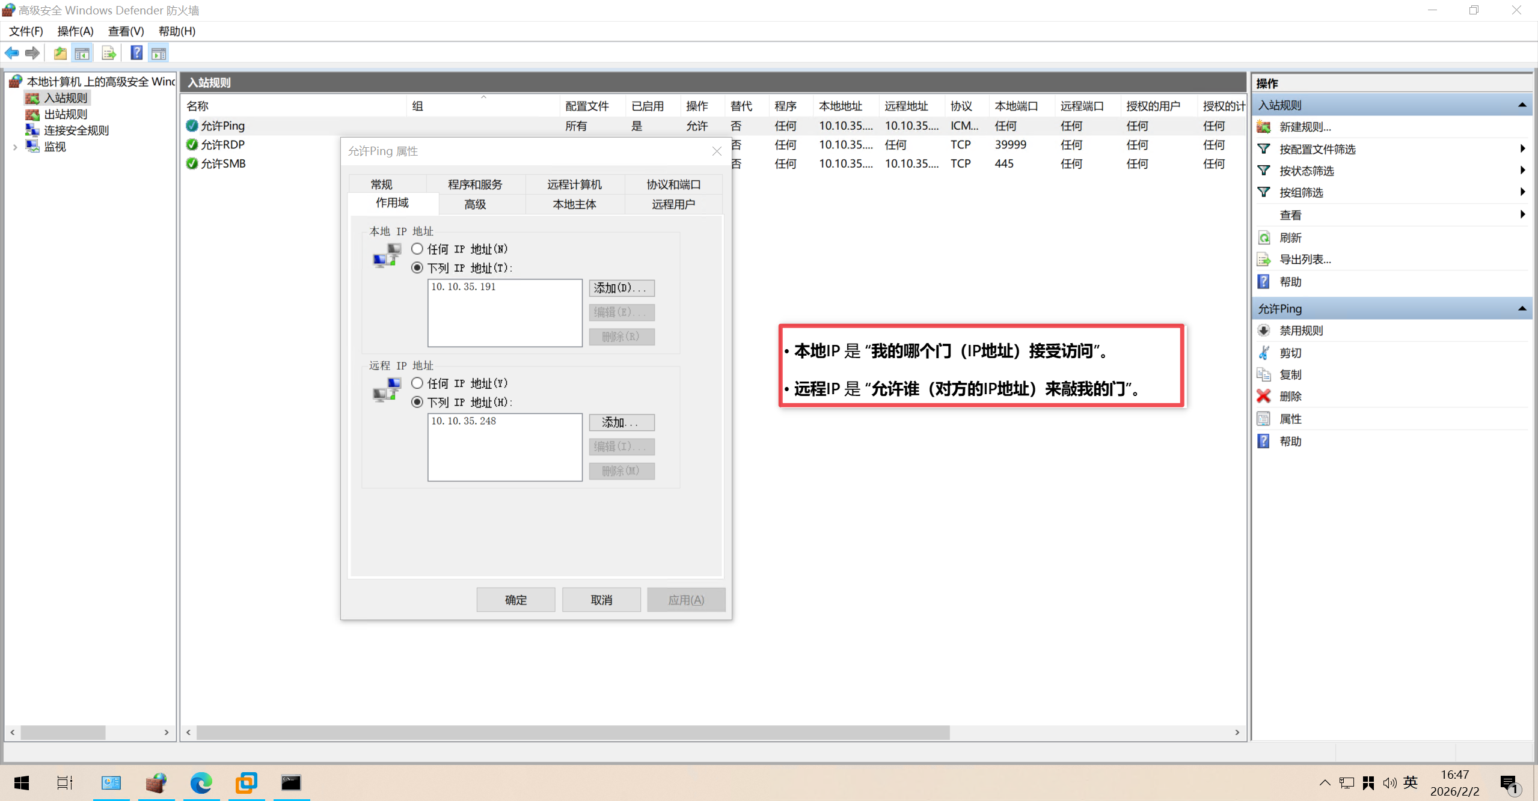Click 添加(D)... for local IP addresses
Viewport: 1538px width, 801px height.
(621, 288)
